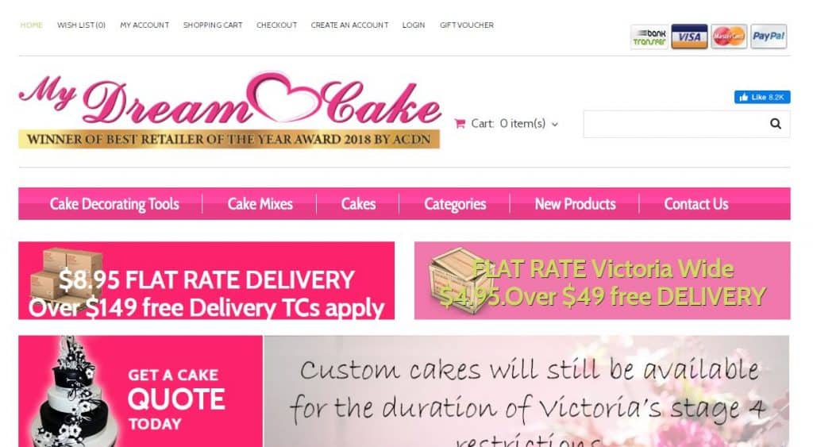813x447 pixels.
Task: Click the PayPal payment icon
Action: pyautogui.click(x=769, y=37)
